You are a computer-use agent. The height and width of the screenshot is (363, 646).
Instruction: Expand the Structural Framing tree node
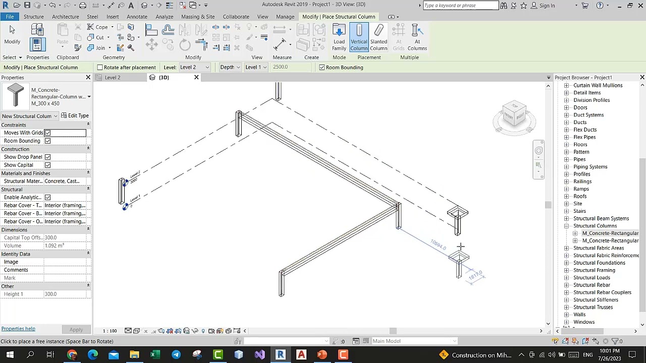(x=566, y=270)
